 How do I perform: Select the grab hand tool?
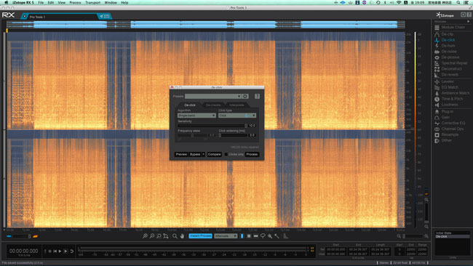coord(182,236)
